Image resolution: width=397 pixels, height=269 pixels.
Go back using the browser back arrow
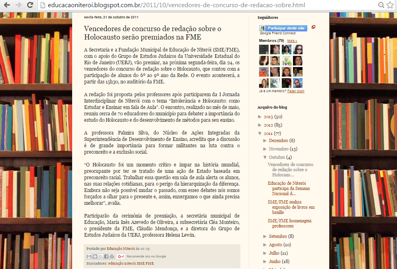click(7, 5)
